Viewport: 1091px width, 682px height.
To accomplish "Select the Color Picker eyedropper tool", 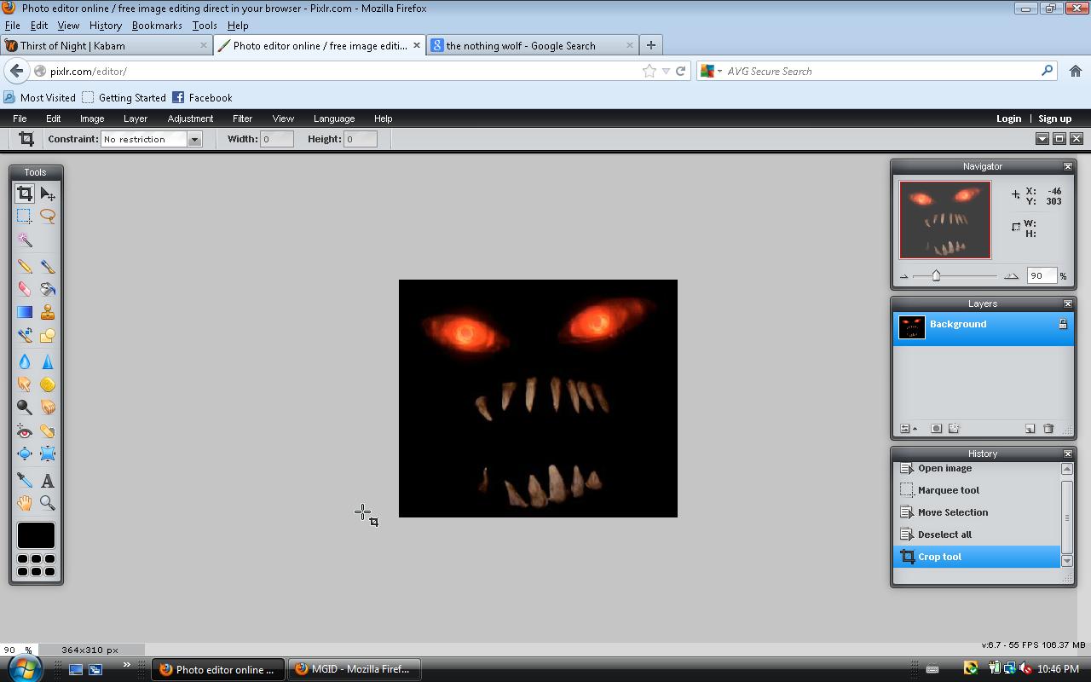I will [25, 481].
